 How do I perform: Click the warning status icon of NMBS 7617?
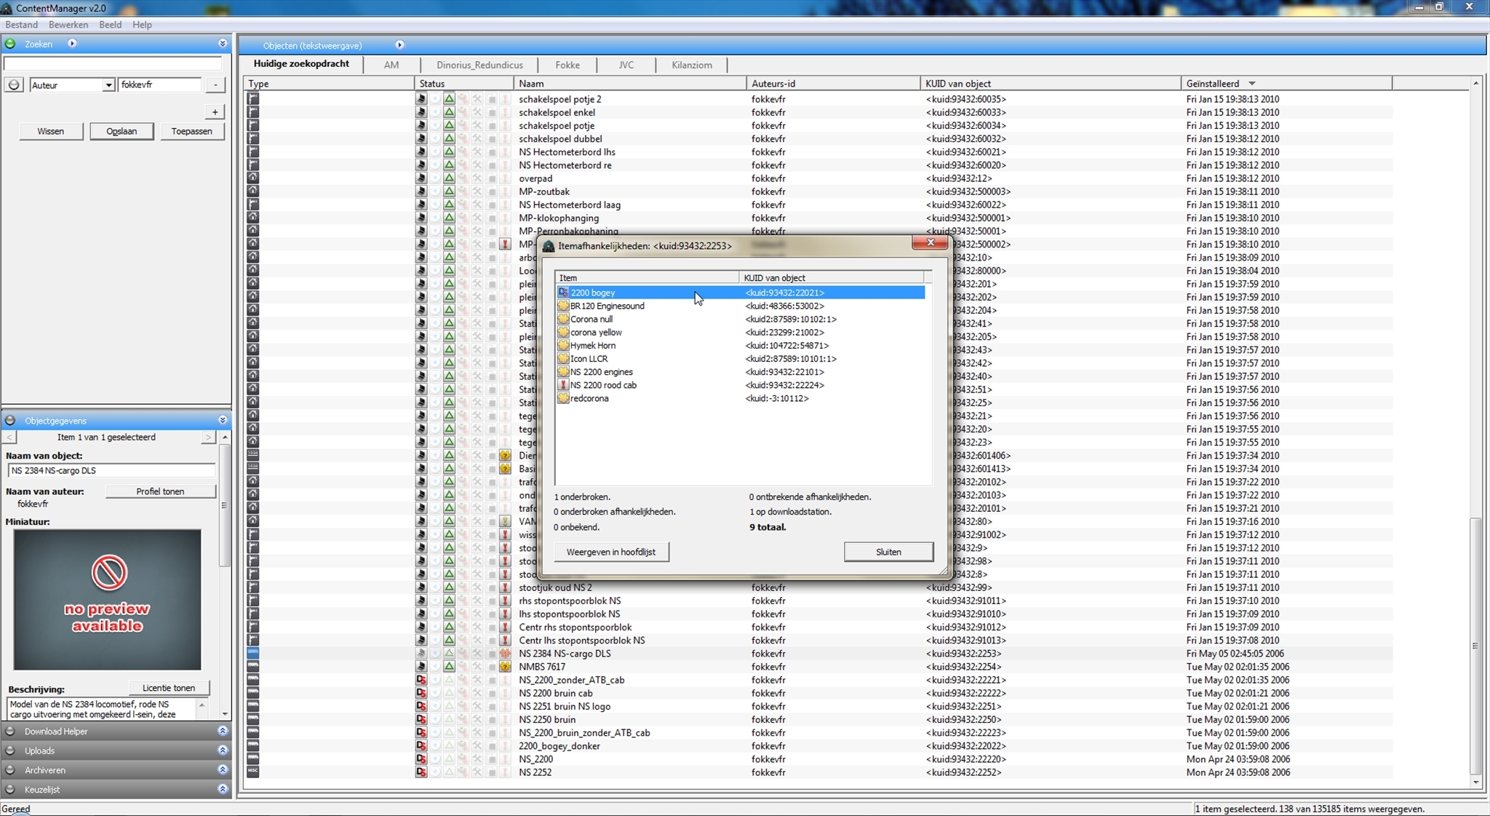505,667
